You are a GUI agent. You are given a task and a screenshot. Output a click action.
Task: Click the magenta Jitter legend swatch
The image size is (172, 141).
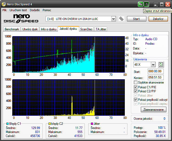92,124
